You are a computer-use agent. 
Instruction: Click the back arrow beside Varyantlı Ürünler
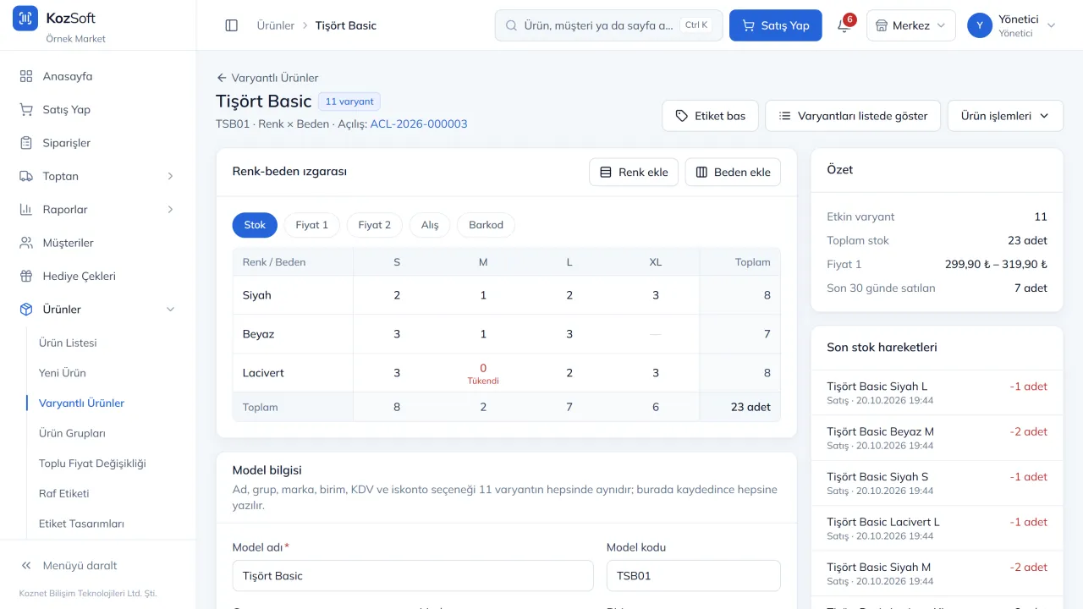222,78
